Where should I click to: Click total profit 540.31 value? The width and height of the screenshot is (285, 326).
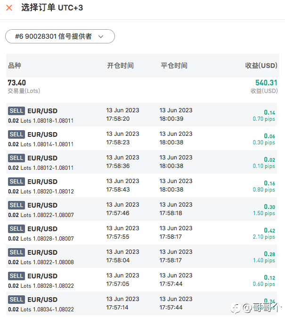tap(266, 83)
